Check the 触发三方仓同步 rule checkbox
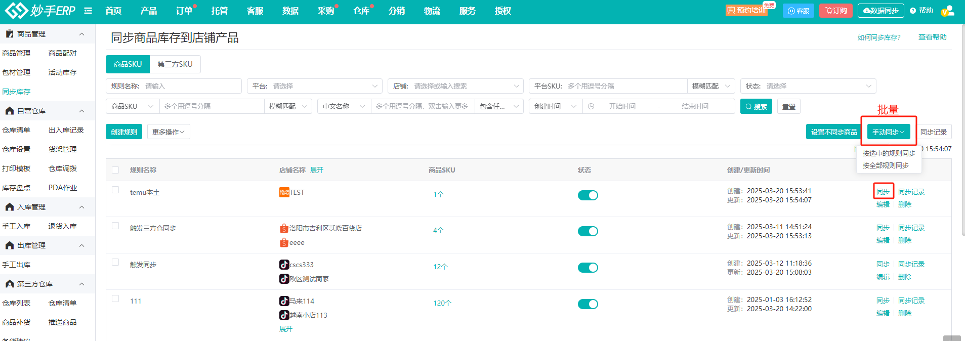Viewport: 965px width, 341px height. pos(115,226)
